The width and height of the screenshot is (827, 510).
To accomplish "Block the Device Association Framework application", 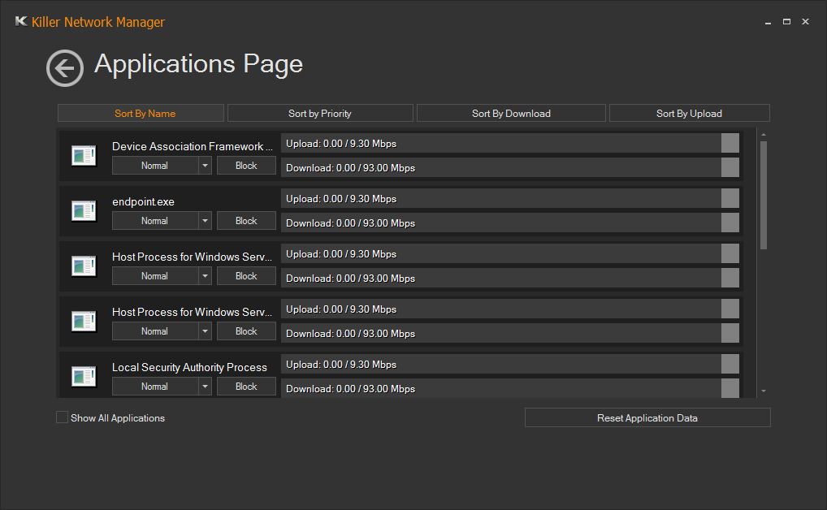I will point(246,166).
